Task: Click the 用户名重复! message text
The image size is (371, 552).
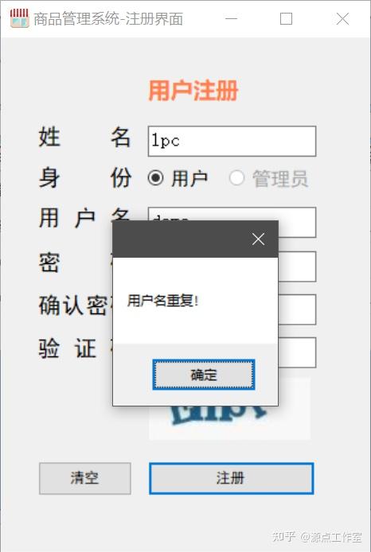Action: [x=162, y=301]
